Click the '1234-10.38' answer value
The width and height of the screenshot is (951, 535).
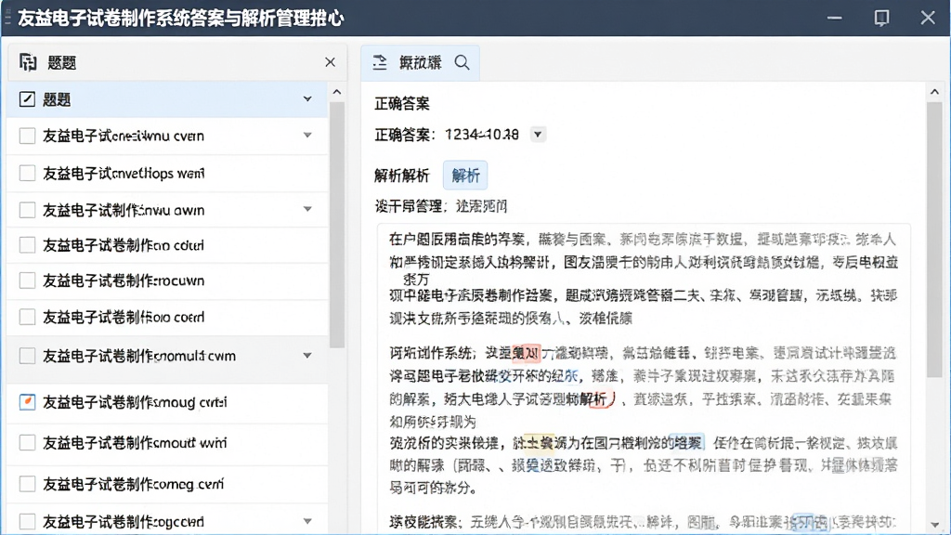[x=482, y=134]
